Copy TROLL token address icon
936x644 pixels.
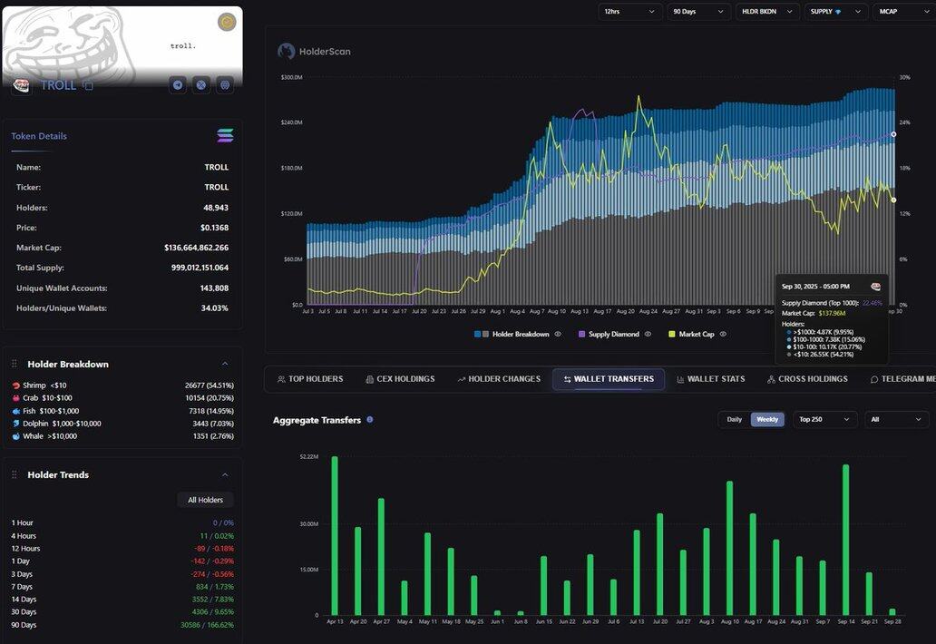(x=88, y=85)
